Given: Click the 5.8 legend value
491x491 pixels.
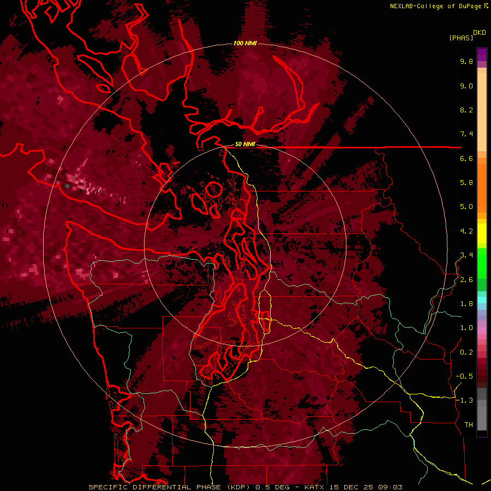Looking at the screenshot, I should [466, 183].
